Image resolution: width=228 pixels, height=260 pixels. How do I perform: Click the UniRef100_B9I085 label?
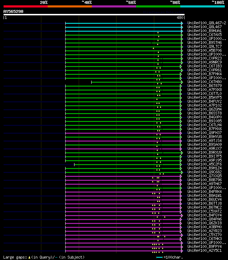pos(204,121)
